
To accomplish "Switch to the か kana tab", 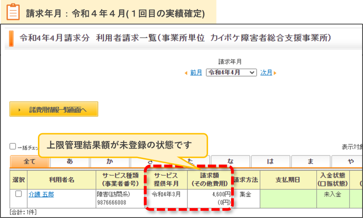I will pyautogui.click(x=110, y=161).
